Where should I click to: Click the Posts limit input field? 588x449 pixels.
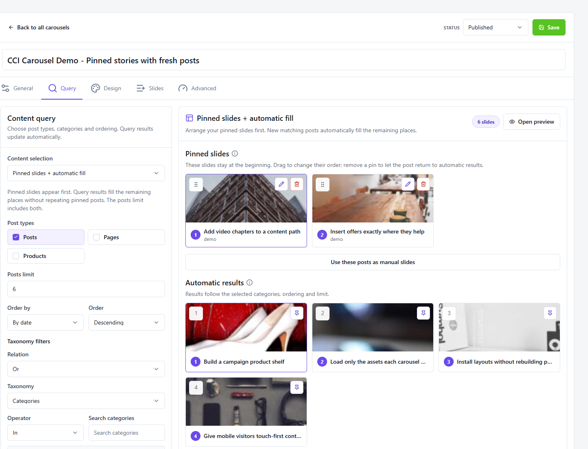click(x=86, y=289)
